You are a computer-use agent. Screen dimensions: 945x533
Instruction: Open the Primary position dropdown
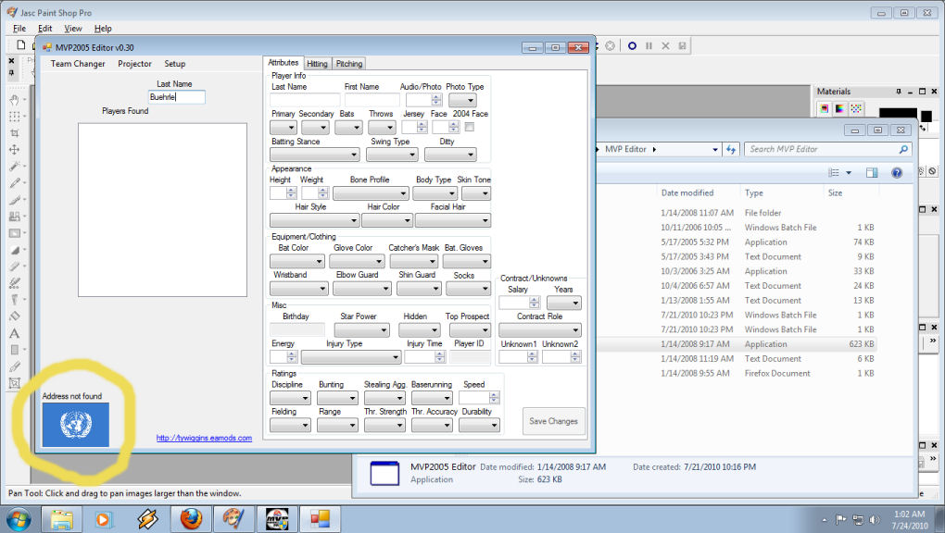click(x=283, y=127)
